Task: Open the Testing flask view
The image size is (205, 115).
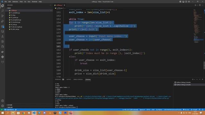Action: coord(3,36)
